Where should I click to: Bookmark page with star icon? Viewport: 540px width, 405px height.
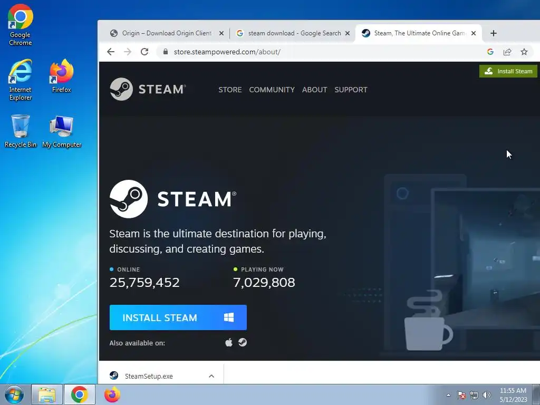(x=524, y=52)
